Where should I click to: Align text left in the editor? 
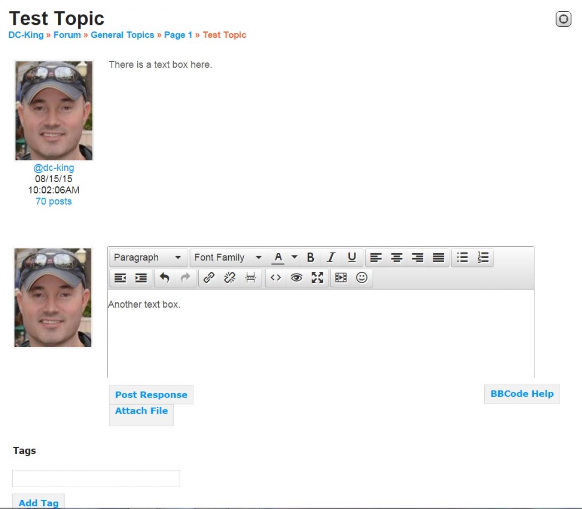tap(376, 258)
